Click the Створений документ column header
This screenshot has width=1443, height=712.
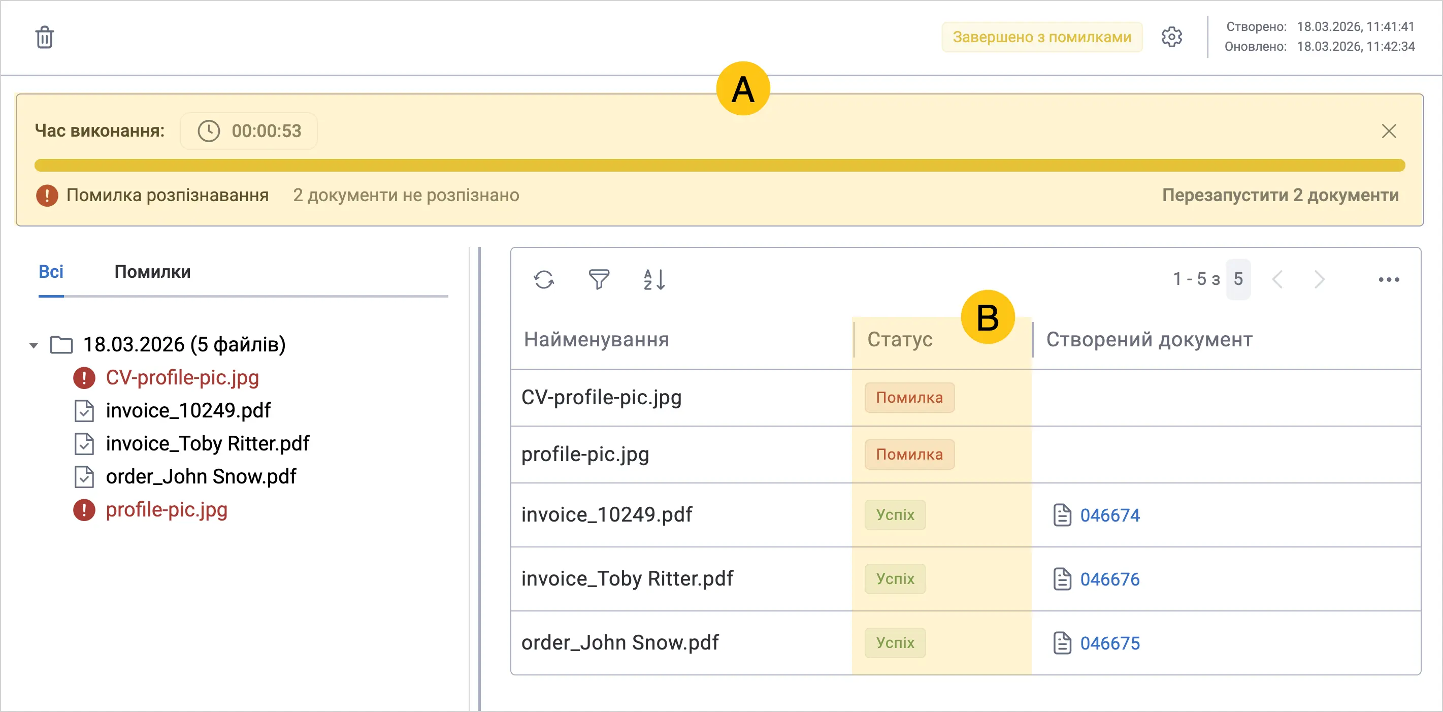click(x=1149, y=339)
